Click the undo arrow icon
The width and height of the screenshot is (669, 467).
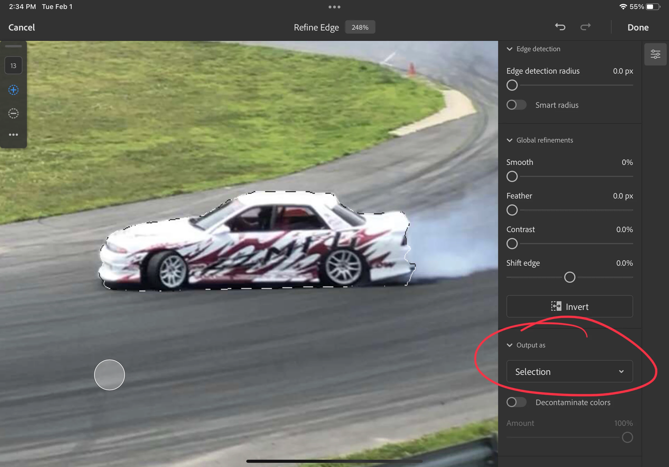(x=560, y=27)
